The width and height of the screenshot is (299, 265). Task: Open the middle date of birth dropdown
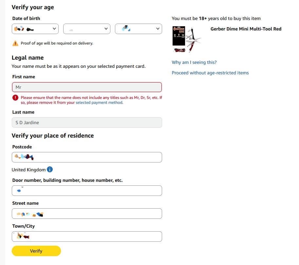(x=86, y=29)
